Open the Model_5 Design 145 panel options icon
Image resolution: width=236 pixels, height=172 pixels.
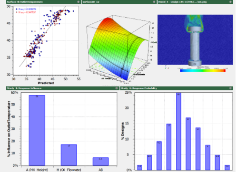230,2
